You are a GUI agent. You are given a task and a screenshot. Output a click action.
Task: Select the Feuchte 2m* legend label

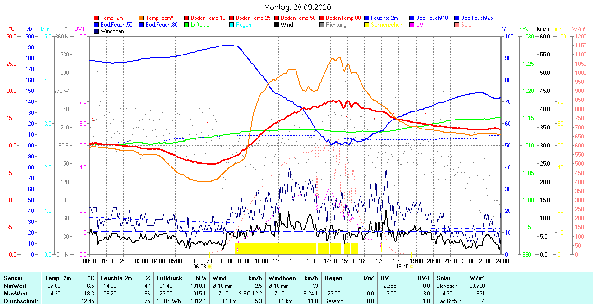pos(385,18)
